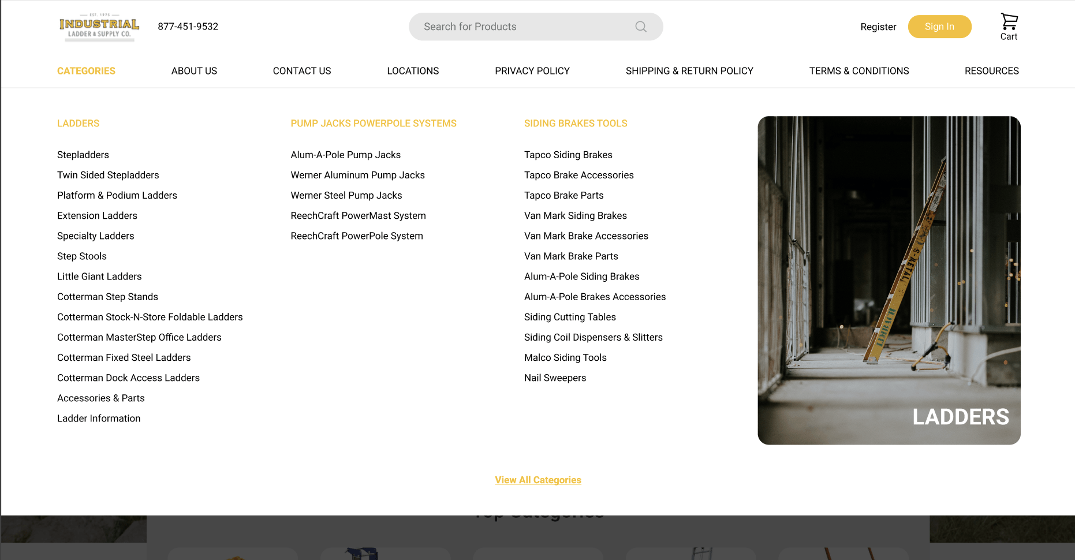
Task: Click the Ladders promo image
Action: (889, 281)
